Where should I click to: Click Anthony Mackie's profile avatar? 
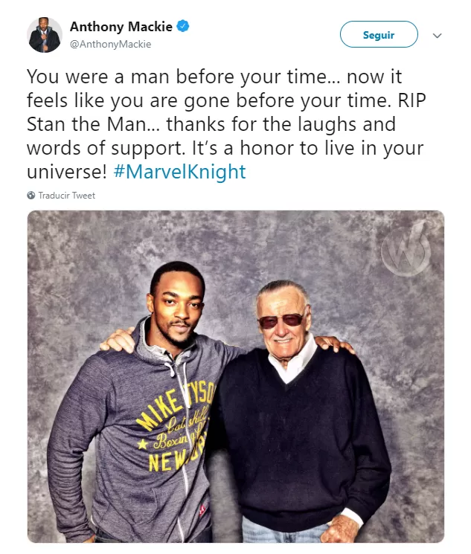pos(44,35)
